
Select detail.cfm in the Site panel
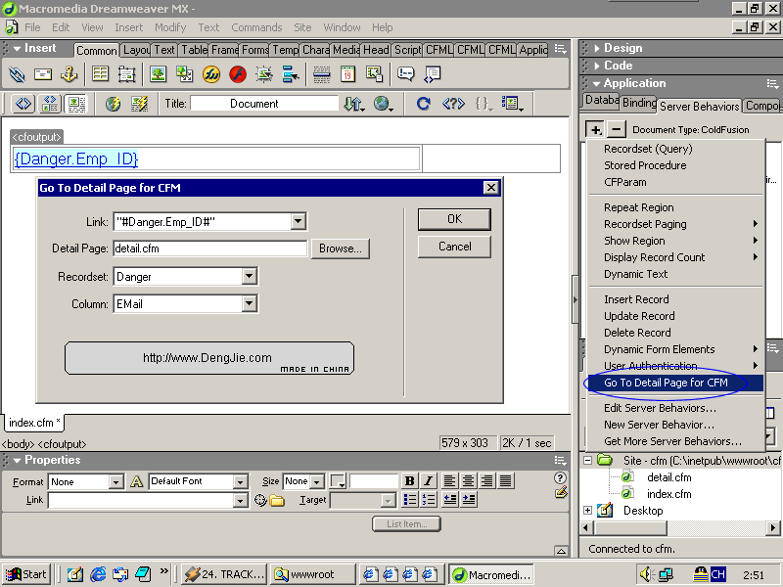tap(668, 477)
